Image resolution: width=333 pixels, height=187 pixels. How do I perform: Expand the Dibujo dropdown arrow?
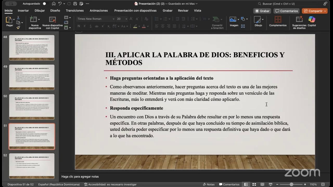coord(263,19)
